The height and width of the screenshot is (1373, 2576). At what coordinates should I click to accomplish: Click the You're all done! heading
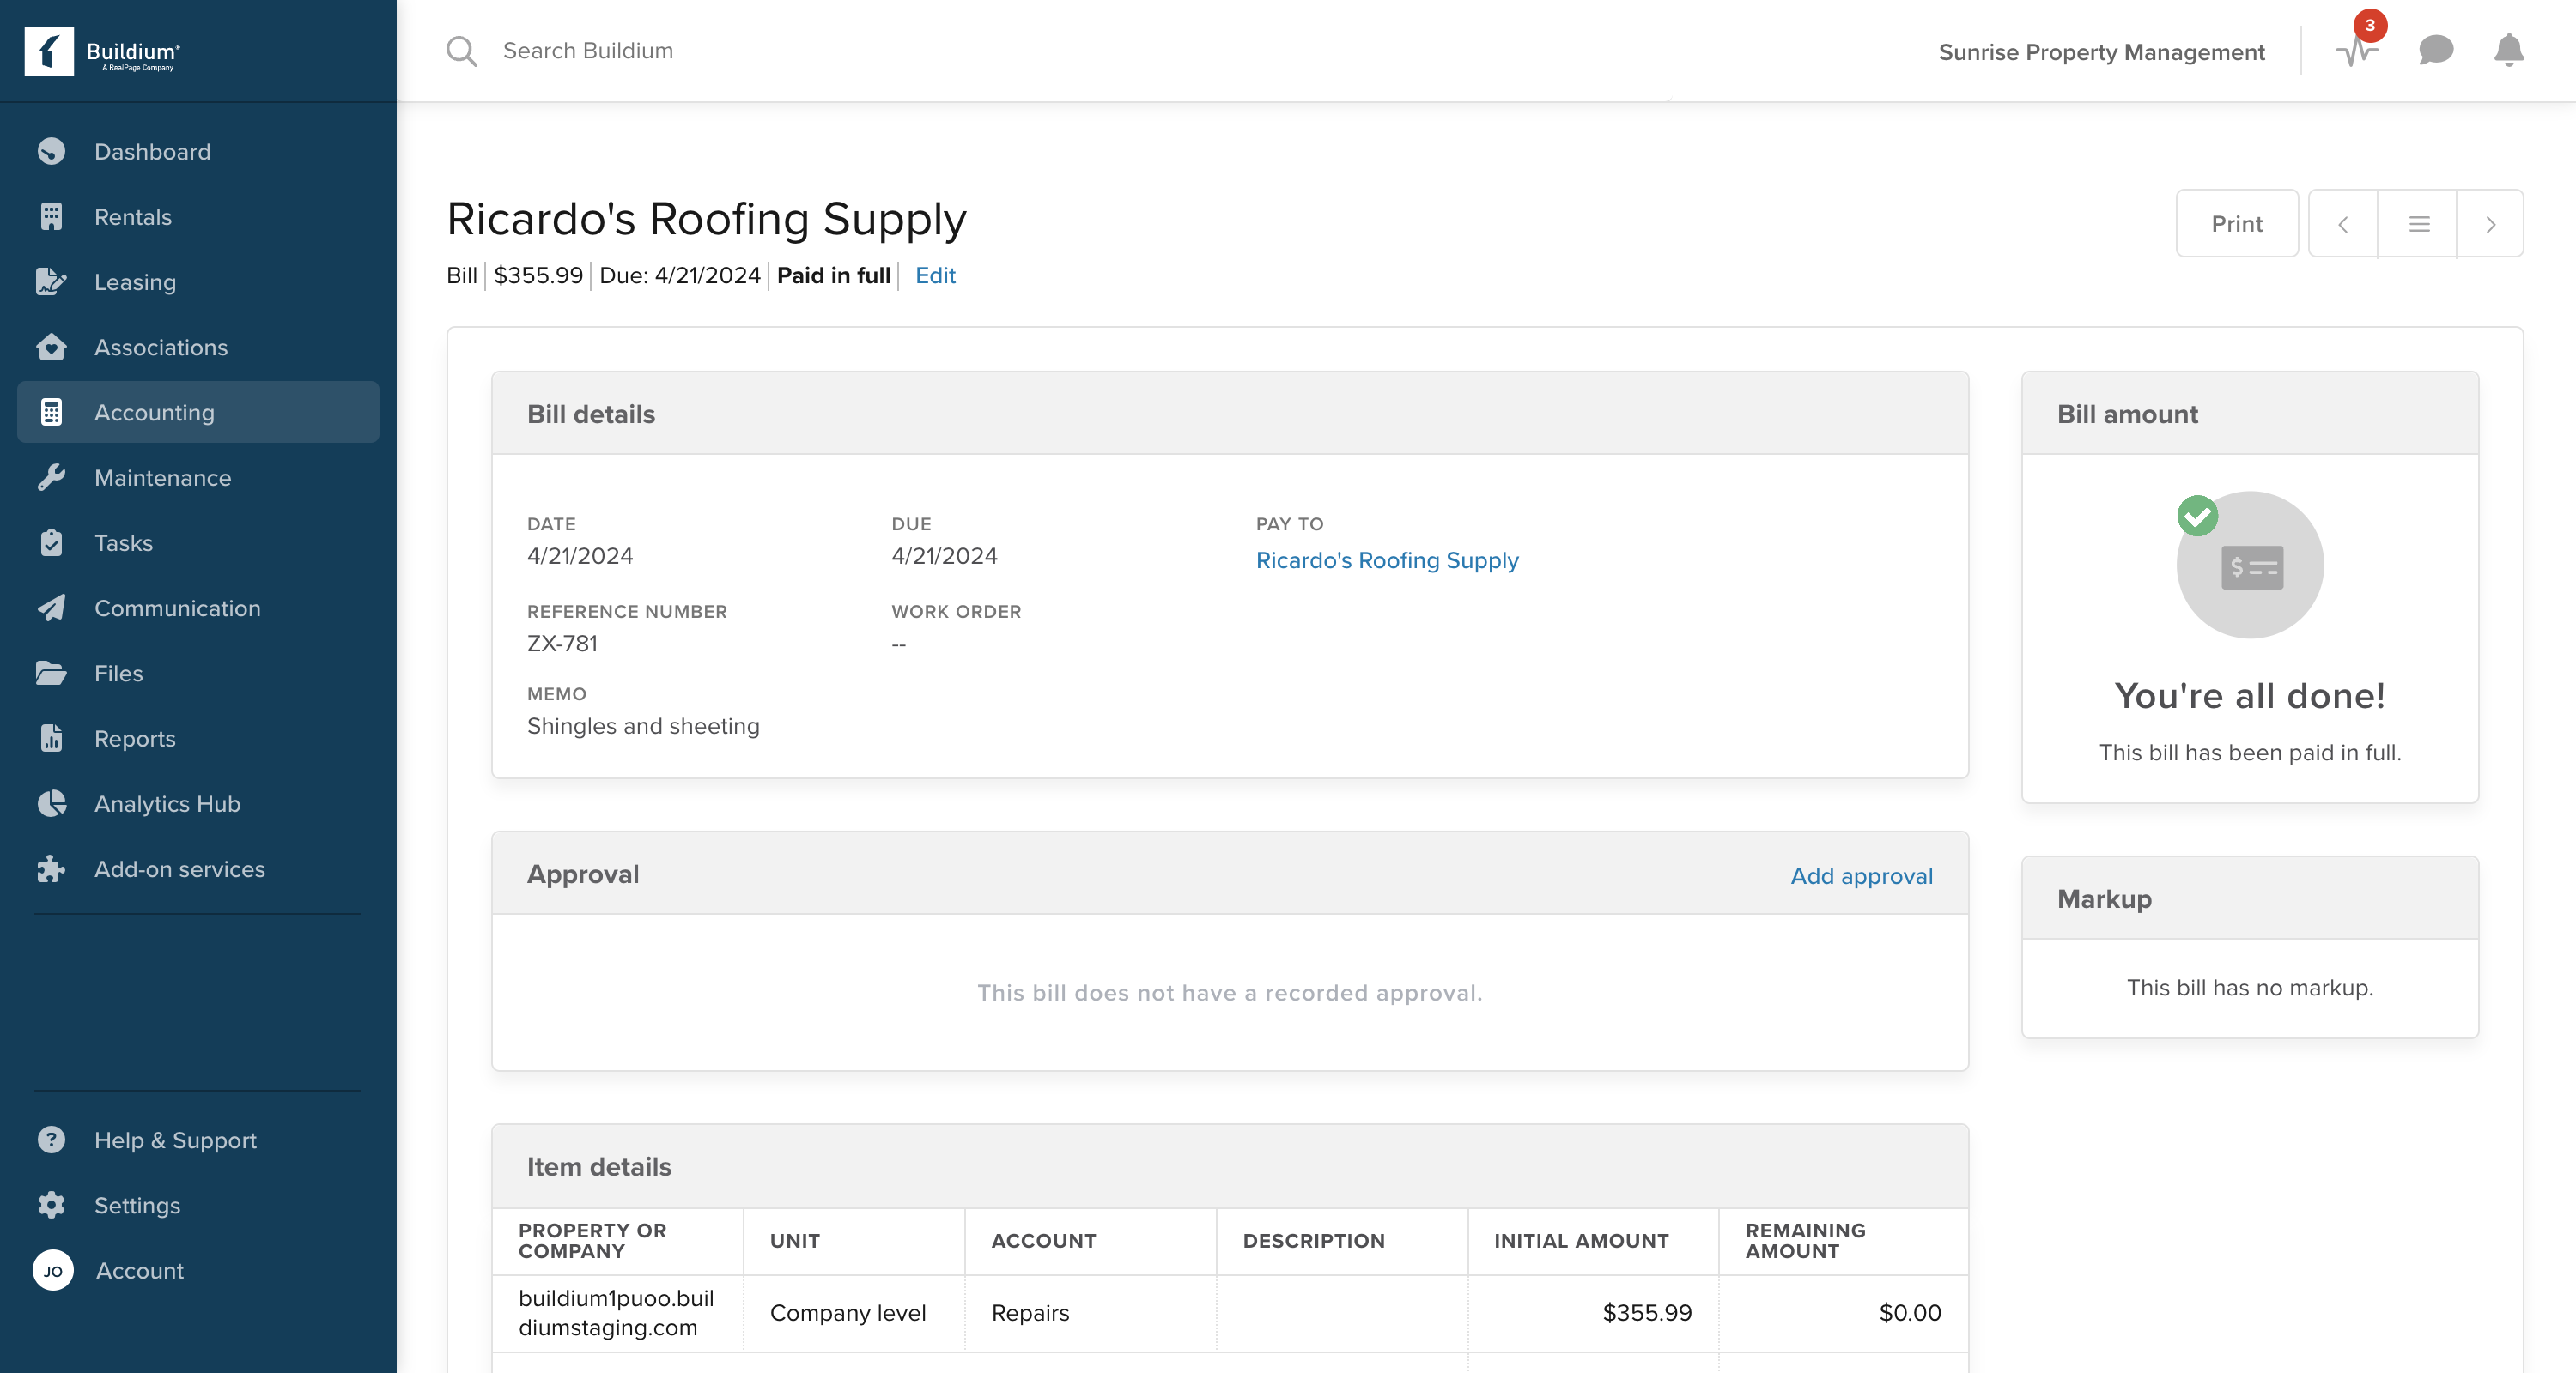click(x=2250, y=695)
